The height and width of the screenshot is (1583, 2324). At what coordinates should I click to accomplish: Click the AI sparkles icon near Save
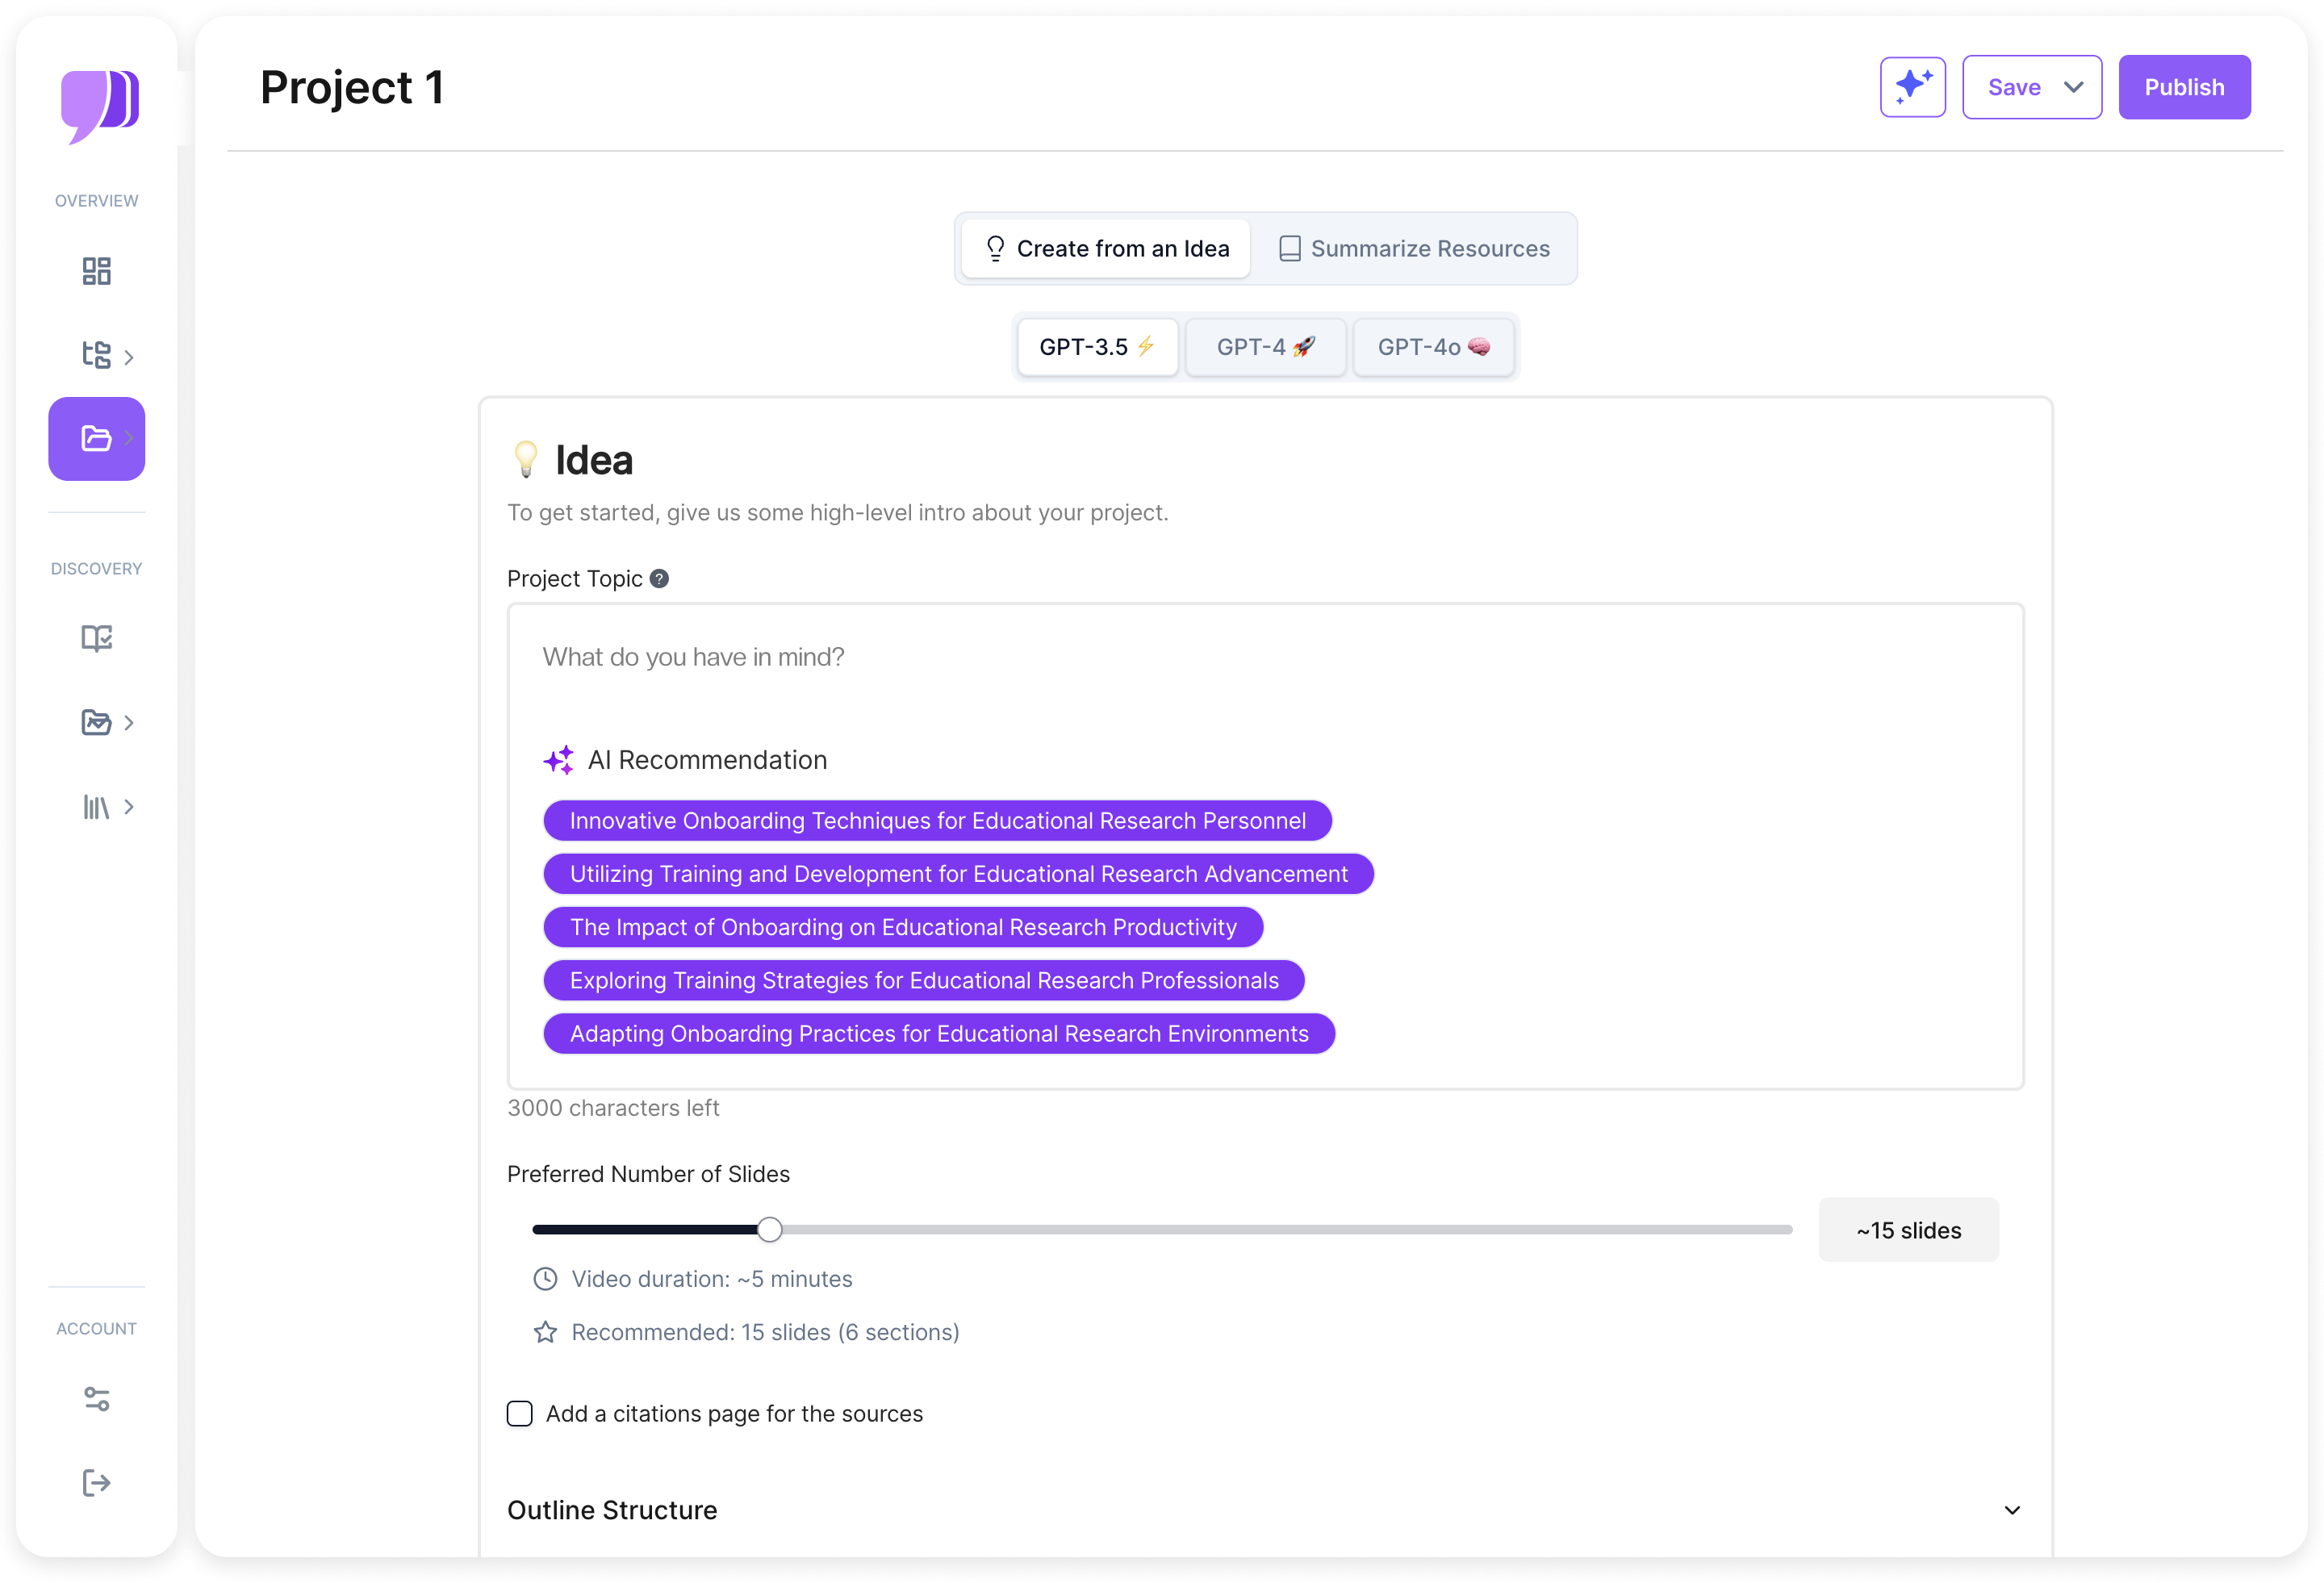[1913, 87]
